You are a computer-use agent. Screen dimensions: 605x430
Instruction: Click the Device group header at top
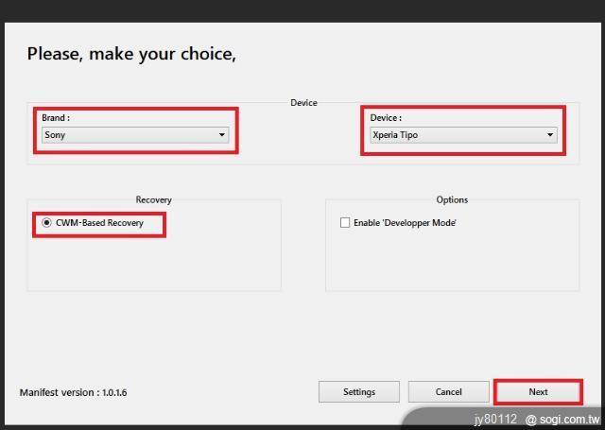point(303,102)
